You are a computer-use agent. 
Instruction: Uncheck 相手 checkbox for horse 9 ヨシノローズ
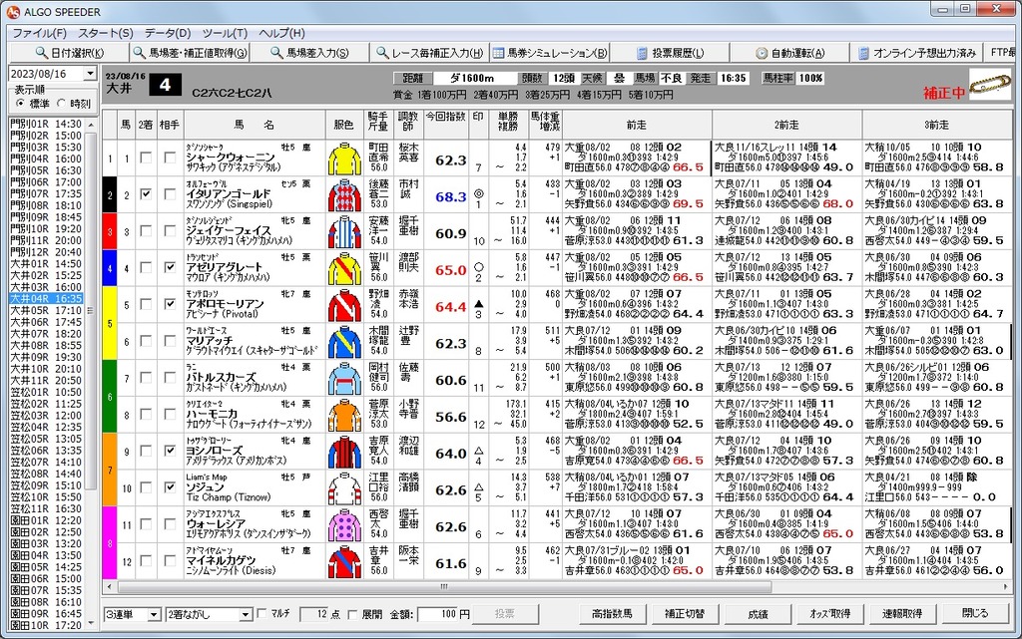coord(170,451)
